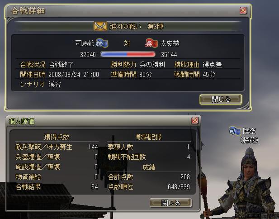Image resolution: width=279 pixels, height=219 pixels.
Task: Click the 獲得点数 column header
Action: pos(57,137)
